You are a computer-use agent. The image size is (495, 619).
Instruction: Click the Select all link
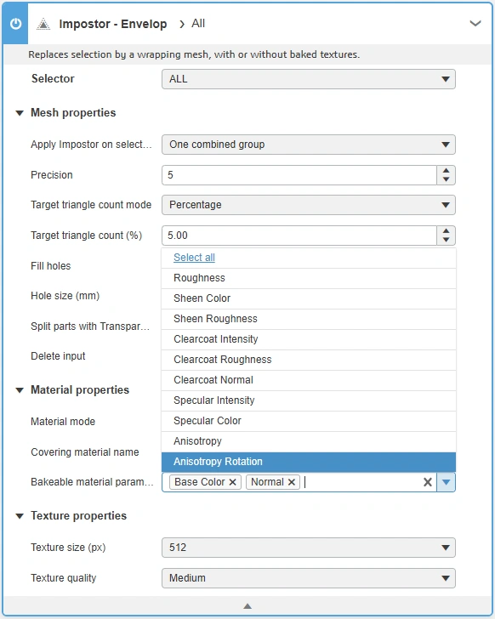(x=194, y=258)
